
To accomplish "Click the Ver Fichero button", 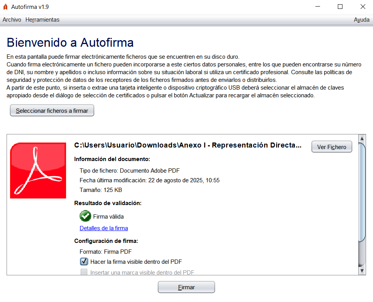I will (332, 147).
